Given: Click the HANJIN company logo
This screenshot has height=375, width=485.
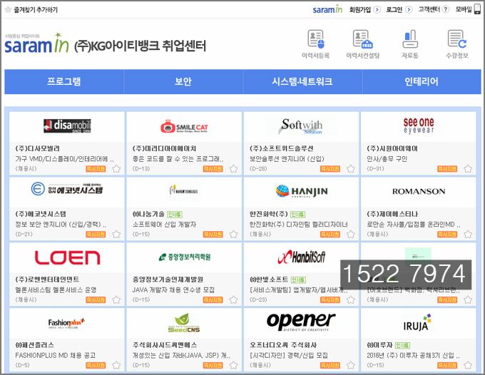Looking at the screenshot, I should tap(302, 191).
